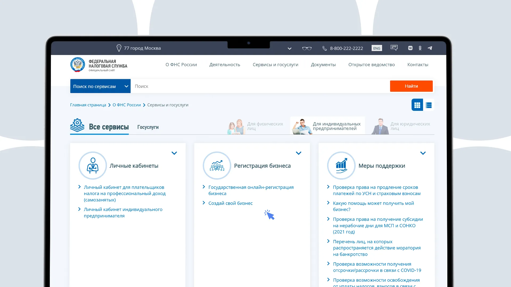
Task: Open the VK social network icon
Action: (x=410, y=48)
